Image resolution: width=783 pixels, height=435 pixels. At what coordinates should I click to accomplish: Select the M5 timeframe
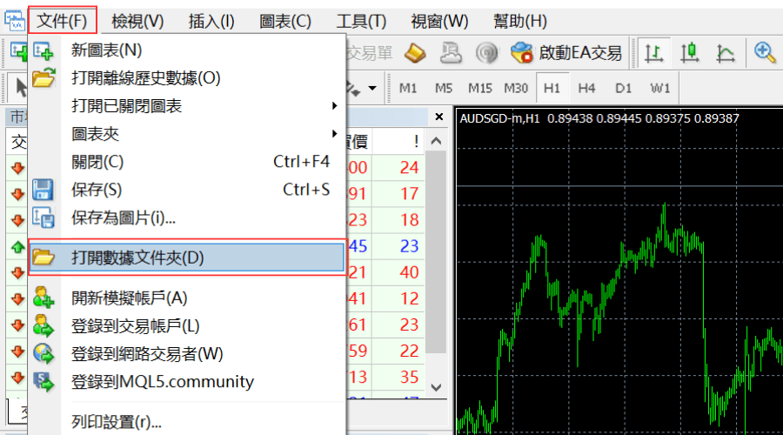(x=444, y=89)
